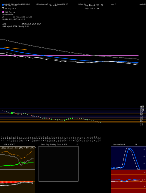146x193 pixels.
Task: Click the ADX +DY -DY values header
Action: coord(18,148)
